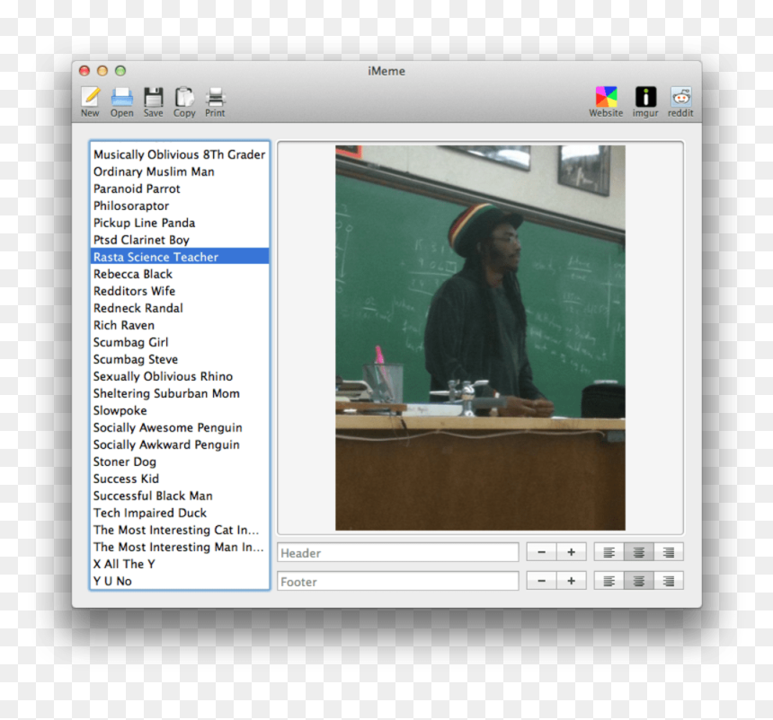This screenshot has width=773, height=720.
Task: Choose X All The Y template
Action: pos(180,564)
